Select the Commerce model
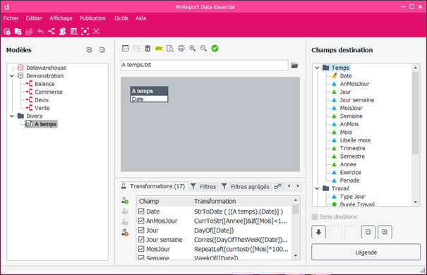The image size is (427, 275). point(49,92)
